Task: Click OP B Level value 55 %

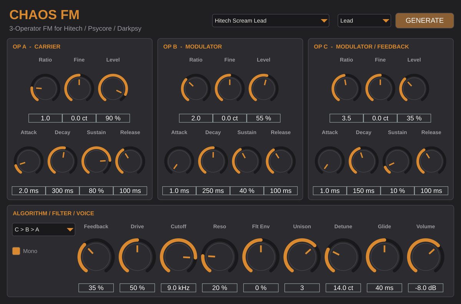Action: pos(264,118)
